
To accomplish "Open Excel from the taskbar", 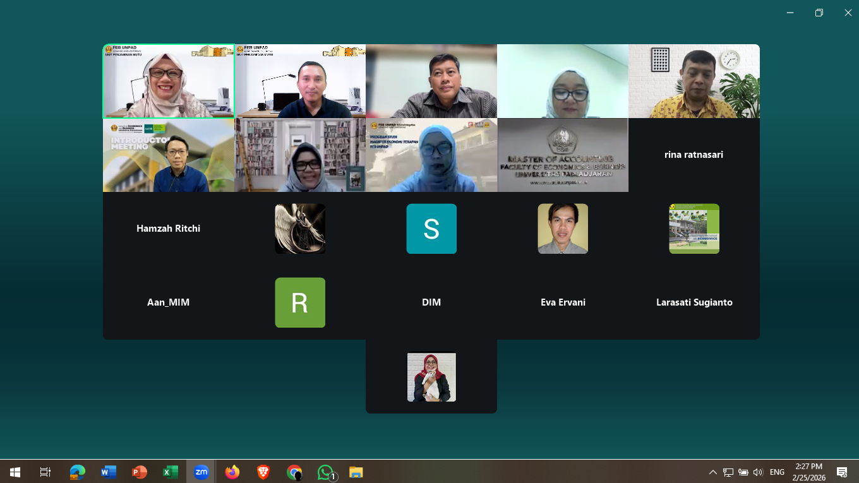I will coord(171,472).
